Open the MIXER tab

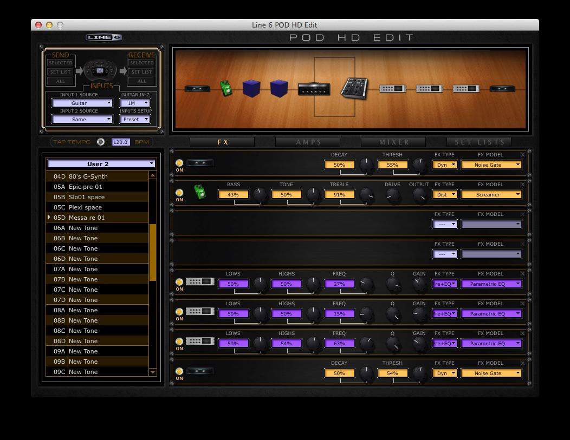(x=393, y=142)
